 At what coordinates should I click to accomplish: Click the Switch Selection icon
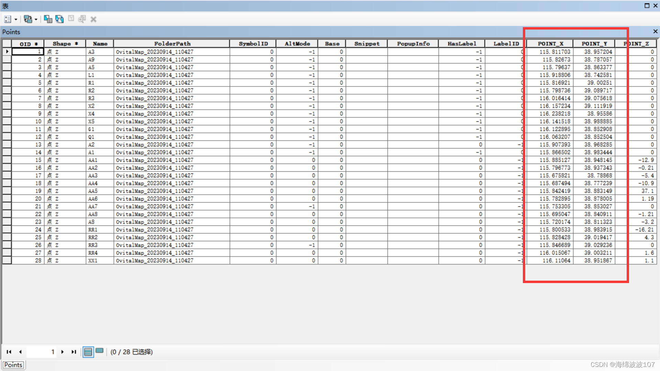pyautogui.click(x=59, y=19)
